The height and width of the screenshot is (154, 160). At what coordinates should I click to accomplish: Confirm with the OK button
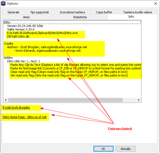103,149
